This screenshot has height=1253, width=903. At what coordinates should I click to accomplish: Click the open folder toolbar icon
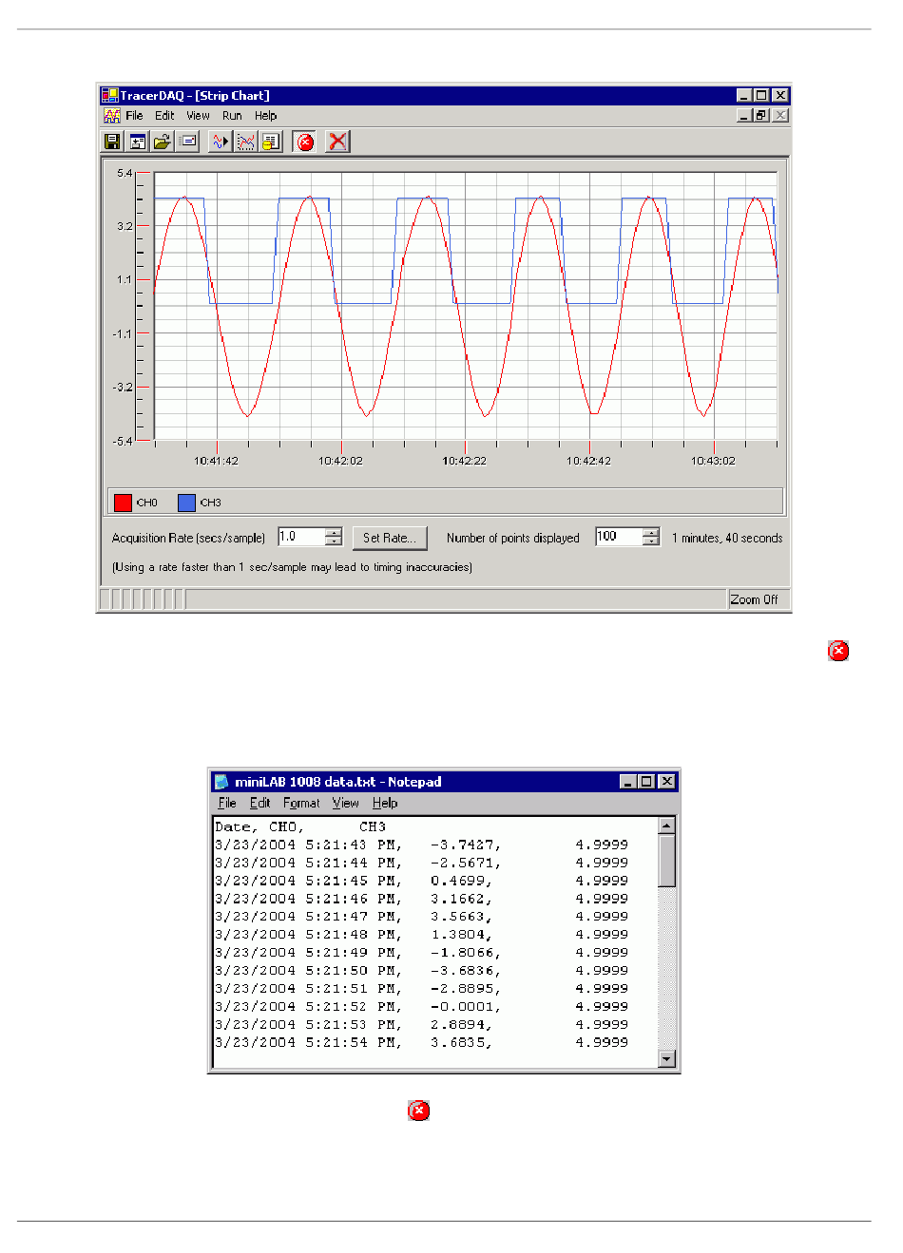tap(163, 142)
